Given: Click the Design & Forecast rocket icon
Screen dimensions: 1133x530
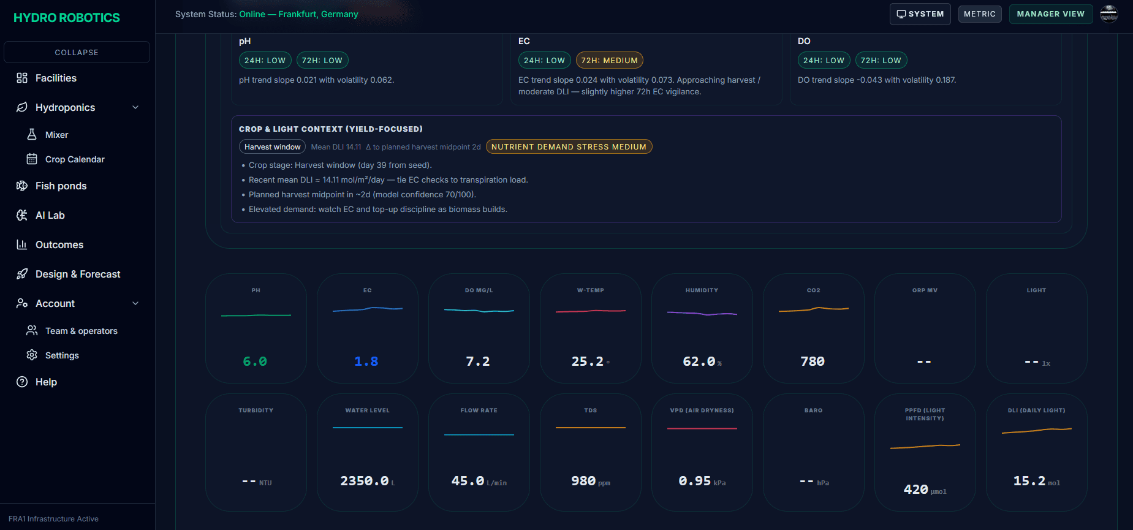Looking at the screenshot, I should coord(22,274).
